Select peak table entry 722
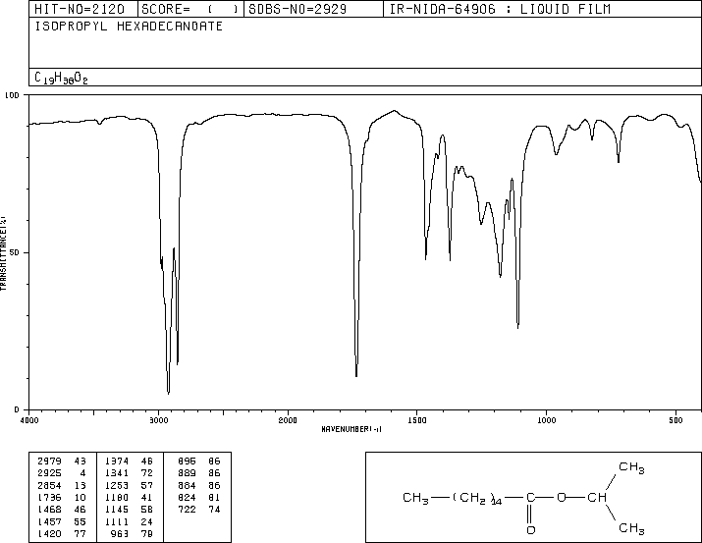 [x=187, y=510]
